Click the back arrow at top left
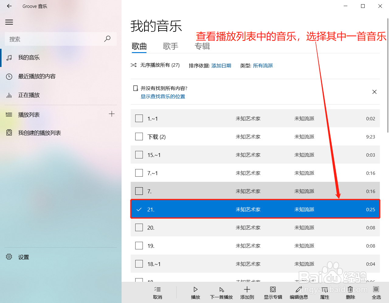This screenshot has width=389, height=303. pos(9,6)
